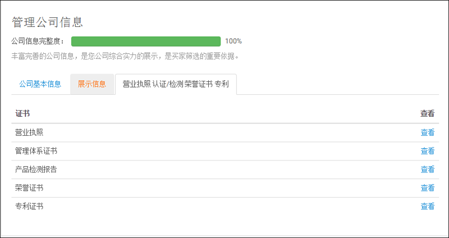
Task: Switch to the 公司基本信息 tab
Action: [x=40, y=84]
